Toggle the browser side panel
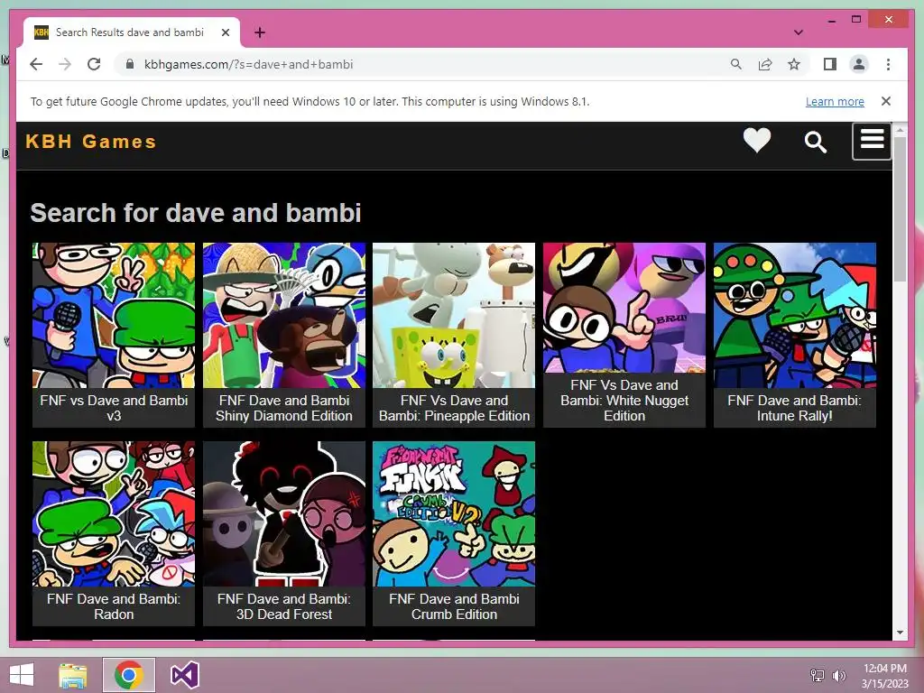Screen dimensions: 924x693 point(830,64)
